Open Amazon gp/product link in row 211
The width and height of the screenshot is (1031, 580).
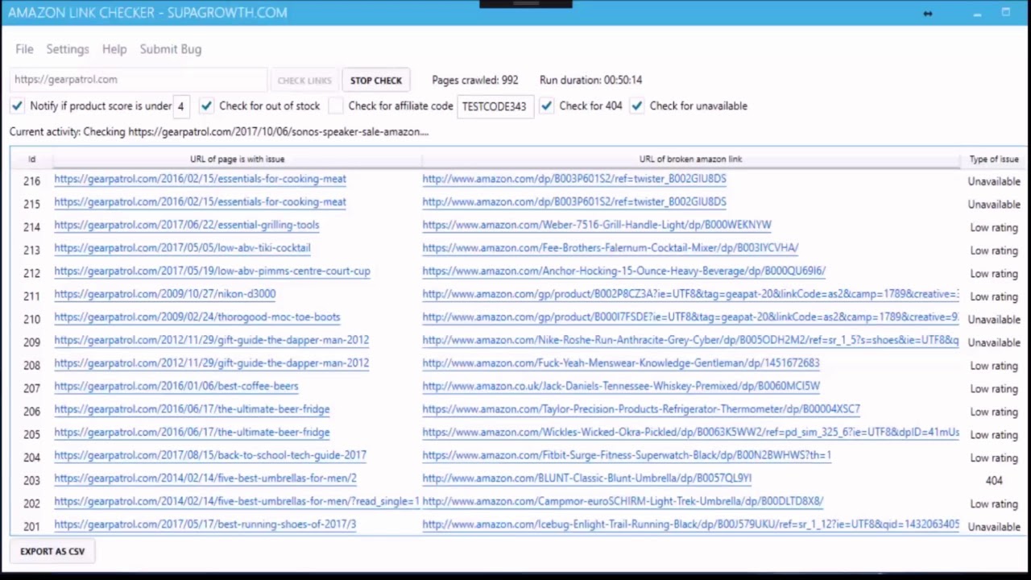[690, 294]
